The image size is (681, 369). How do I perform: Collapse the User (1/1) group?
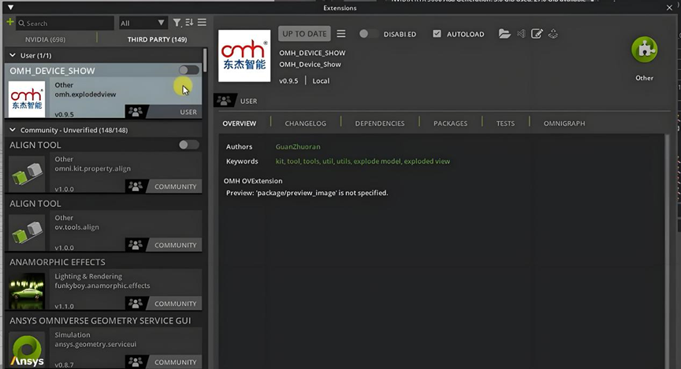pyautogui.click(x=13, y=56)
